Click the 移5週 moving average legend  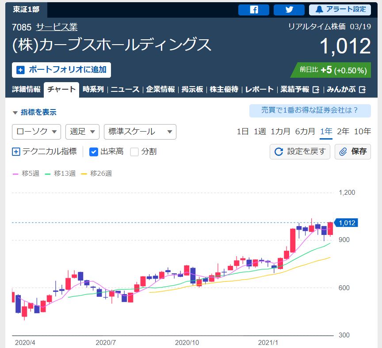(26, 174)
